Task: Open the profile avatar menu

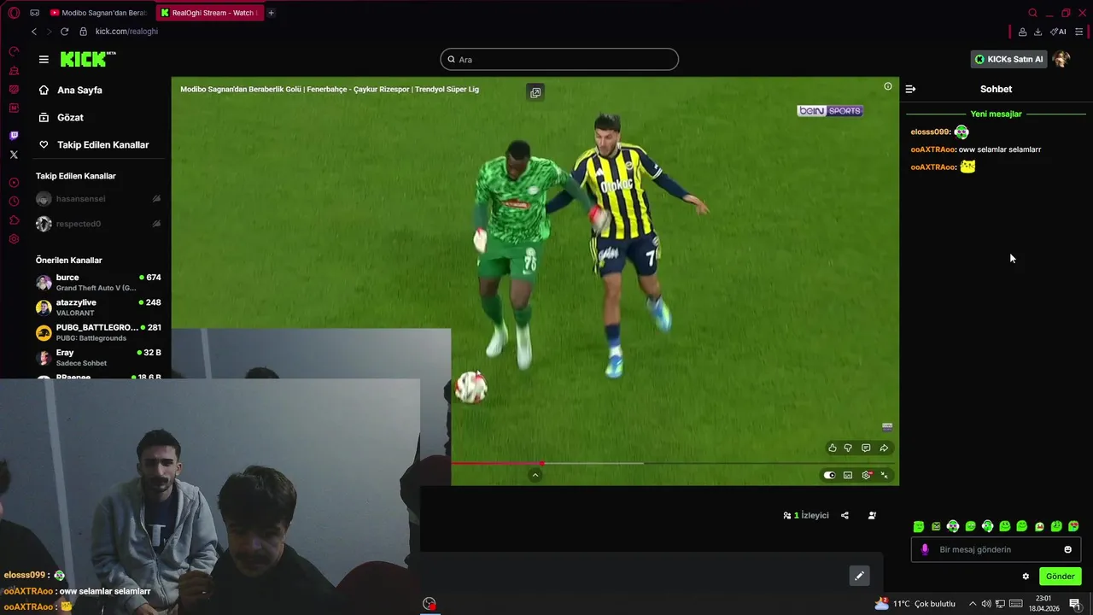Action: tap(1061, 59)
